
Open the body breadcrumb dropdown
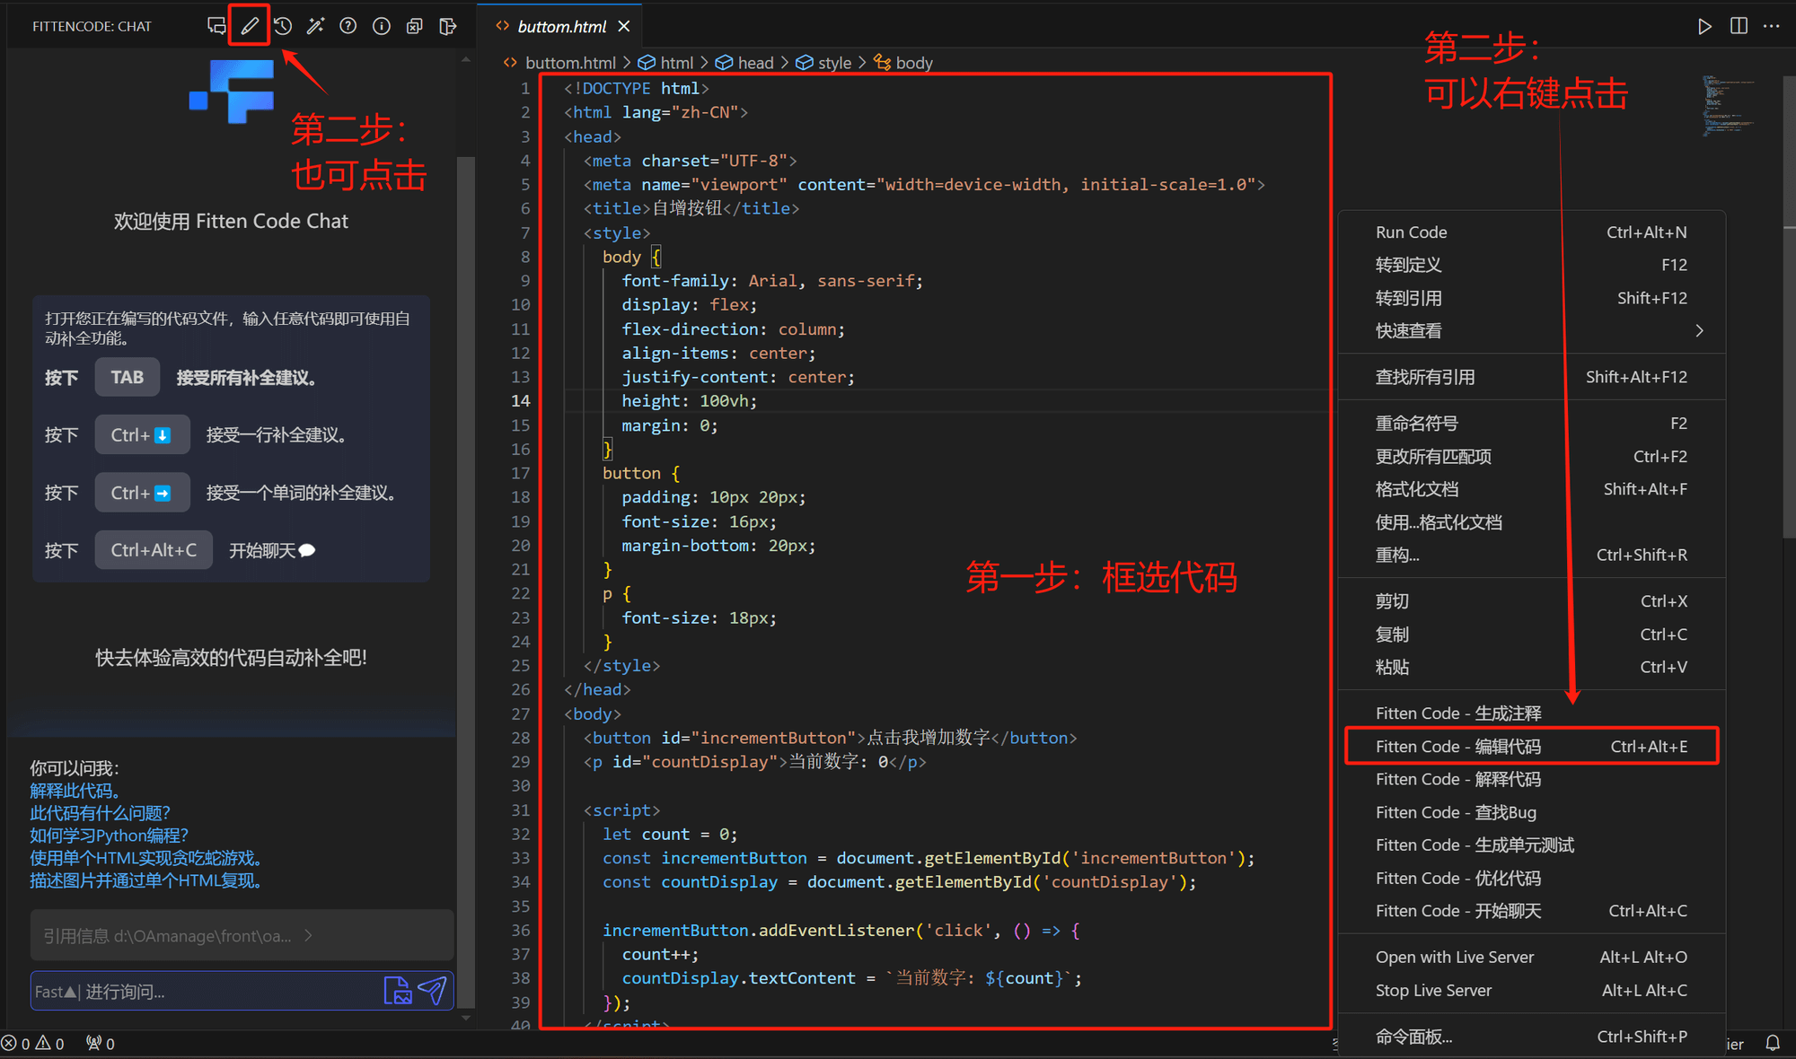(903, 63)
